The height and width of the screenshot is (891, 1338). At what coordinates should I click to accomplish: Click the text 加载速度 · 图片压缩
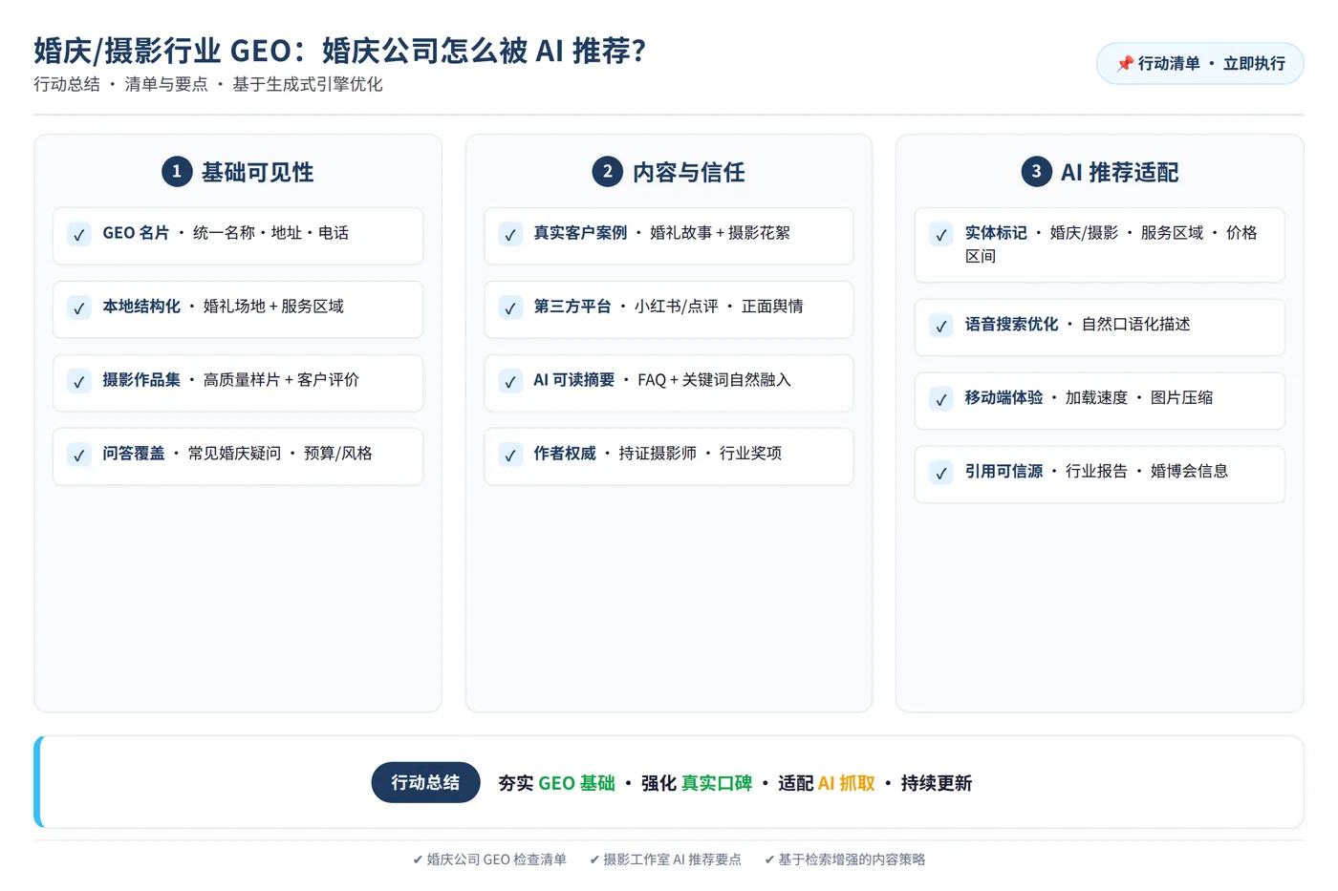point(1139,398)
